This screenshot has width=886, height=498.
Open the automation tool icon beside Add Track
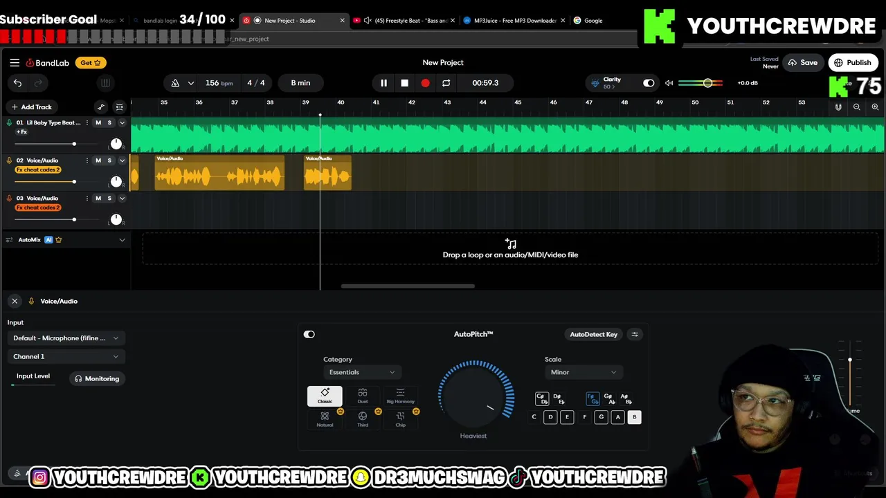point(101,107)
